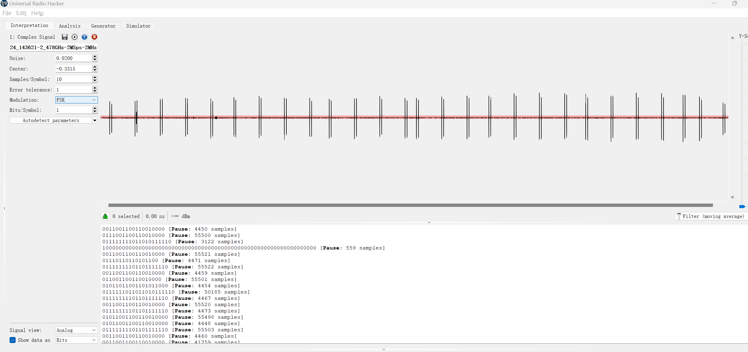
Task: Click the bit row with 'Pause: 55501 samples'
Action: [x=170, y=279]
